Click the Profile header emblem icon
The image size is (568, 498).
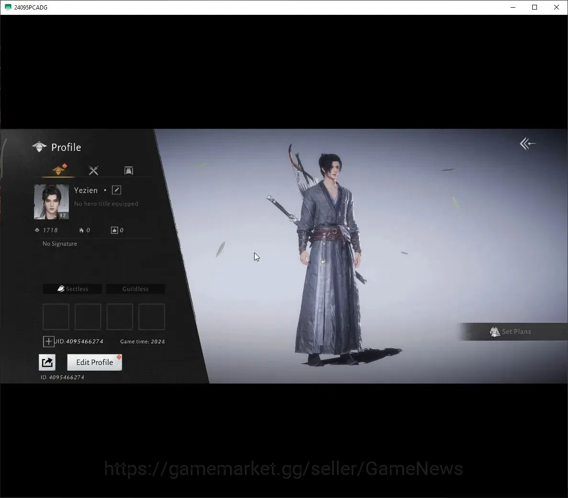pyautogui.click(x=39, y=147)
